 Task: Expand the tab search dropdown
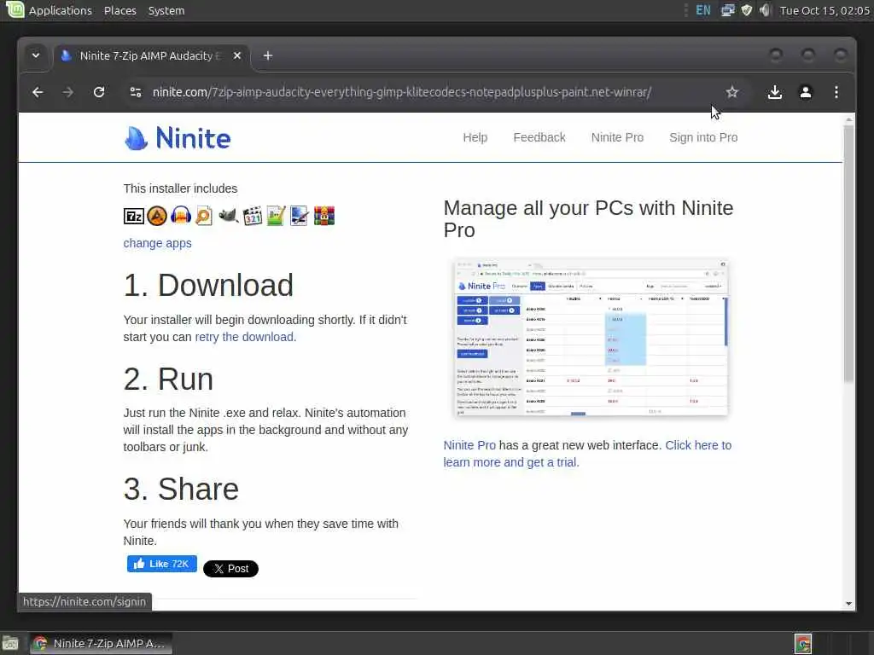coord(36,55)
